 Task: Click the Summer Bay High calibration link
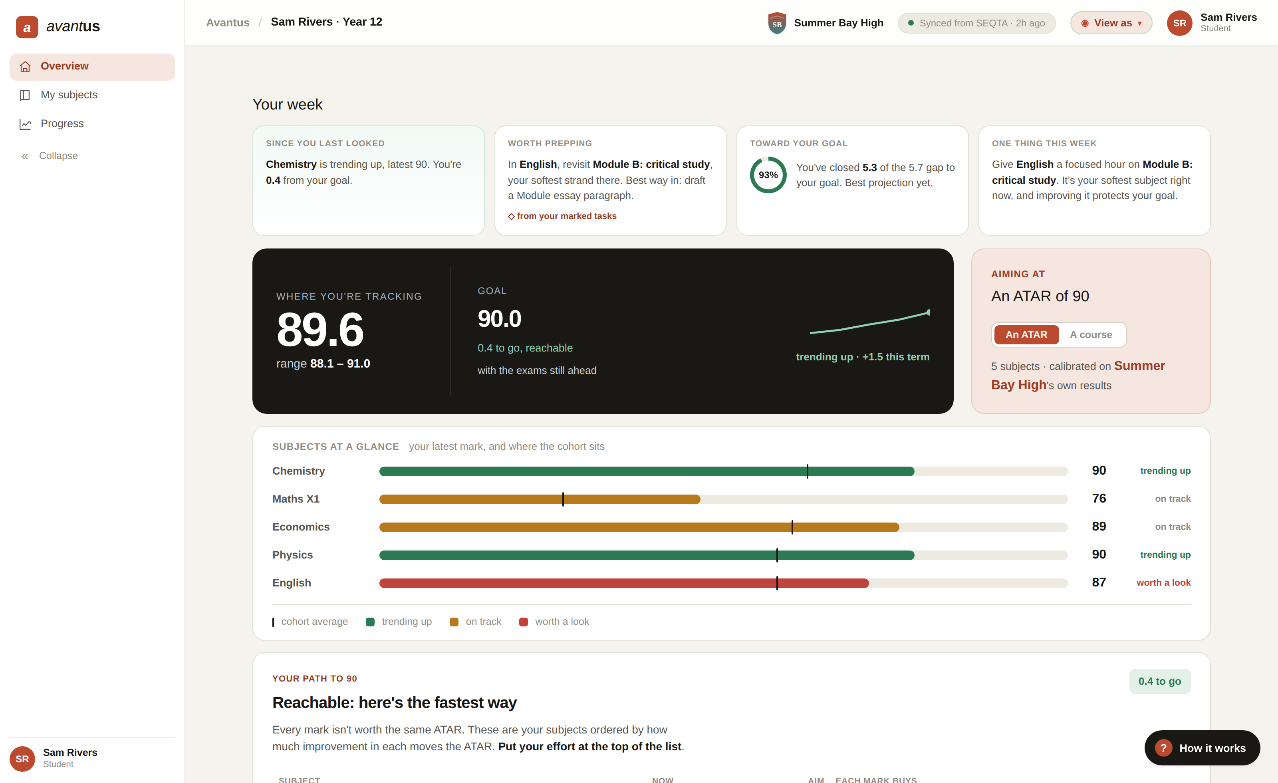(1078, 375)
